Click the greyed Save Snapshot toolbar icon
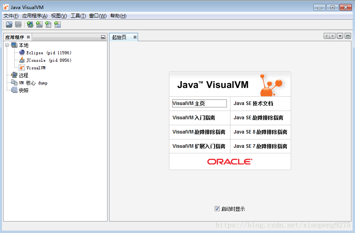Viewport: 355px width, 233px height. 18,25
